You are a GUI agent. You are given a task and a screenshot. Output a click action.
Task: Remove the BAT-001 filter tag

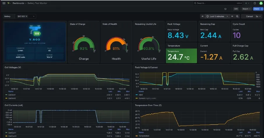pos(26,16)
